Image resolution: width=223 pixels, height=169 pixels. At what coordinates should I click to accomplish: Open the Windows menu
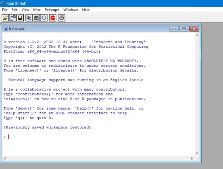click(x=71, y=10)
